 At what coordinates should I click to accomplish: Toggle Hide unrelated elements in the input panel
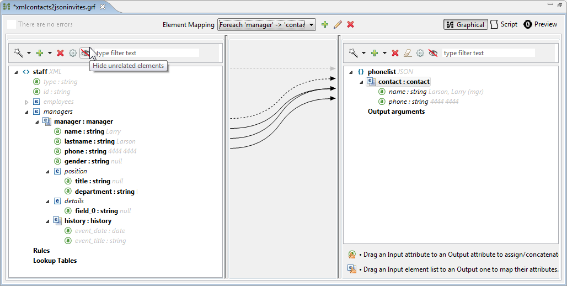tap(85, 53)
